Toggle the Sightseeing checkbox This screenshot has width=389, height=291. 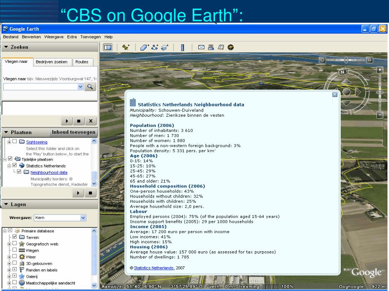pyautogui.click(x=15, y=141)
